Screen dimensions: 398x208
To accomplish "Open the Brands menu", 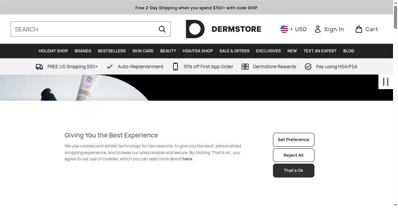I will pyautogui.click(x=83, y=51).
